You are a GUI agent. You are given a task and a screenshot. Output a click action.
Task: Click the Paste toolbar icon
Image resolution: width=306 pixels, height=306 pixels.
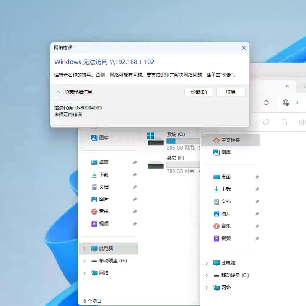click(284, 122)
